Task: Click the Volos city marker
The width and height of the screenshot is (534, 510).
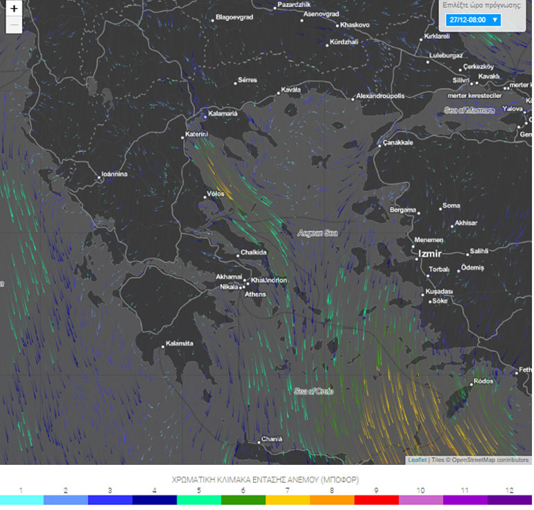Action: [x=205, y=197]
